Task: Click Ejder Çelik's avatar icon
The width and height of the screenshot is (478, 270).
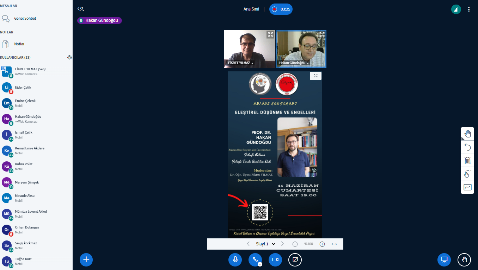Action: (7, 87)
